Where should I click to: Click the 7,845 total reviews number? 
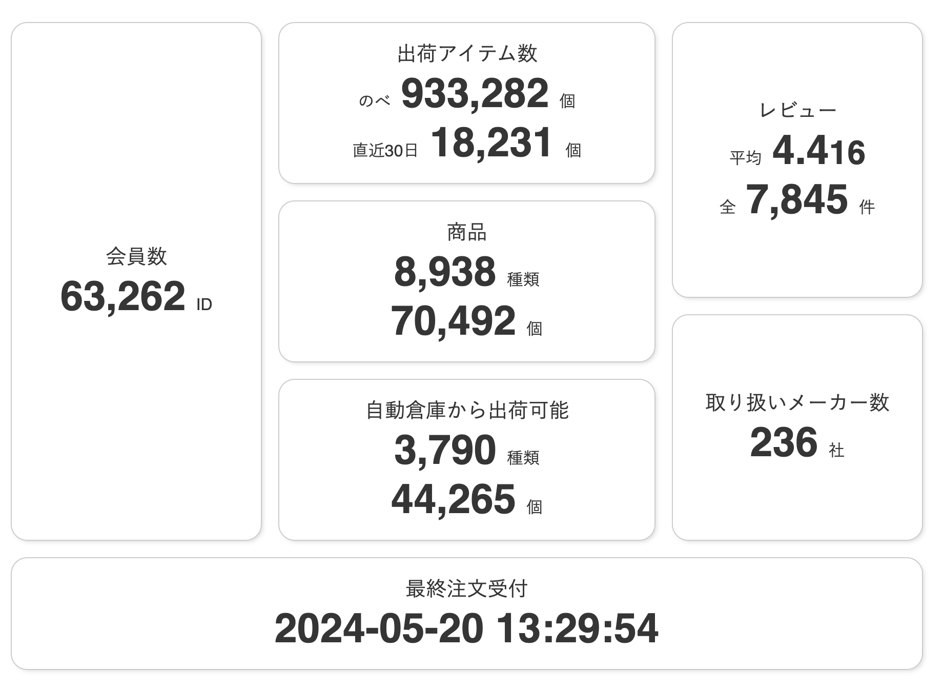(797, 199)
